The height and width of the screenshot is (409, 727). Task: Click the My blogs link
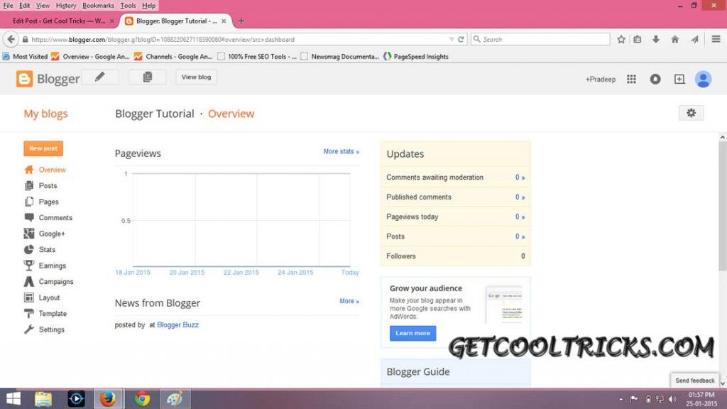tap(45, 114)
